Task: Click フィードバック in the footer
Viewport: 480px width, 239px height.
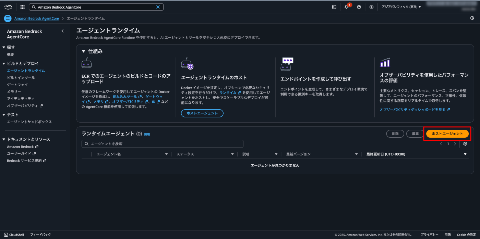Action: (x=40, y=235)
